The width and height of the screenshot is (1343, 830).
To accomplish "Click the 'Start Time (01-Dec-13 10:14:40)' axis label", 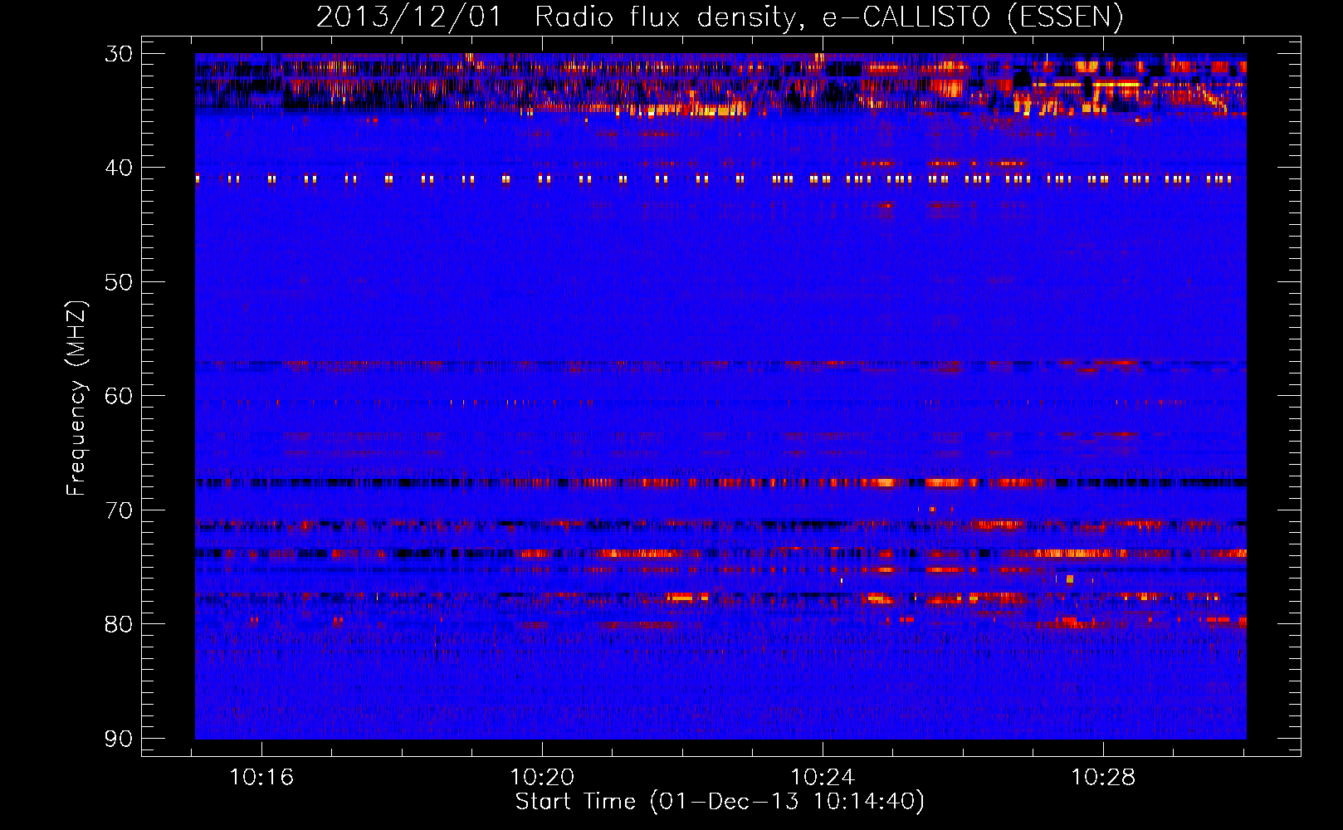I will (720, 802).
